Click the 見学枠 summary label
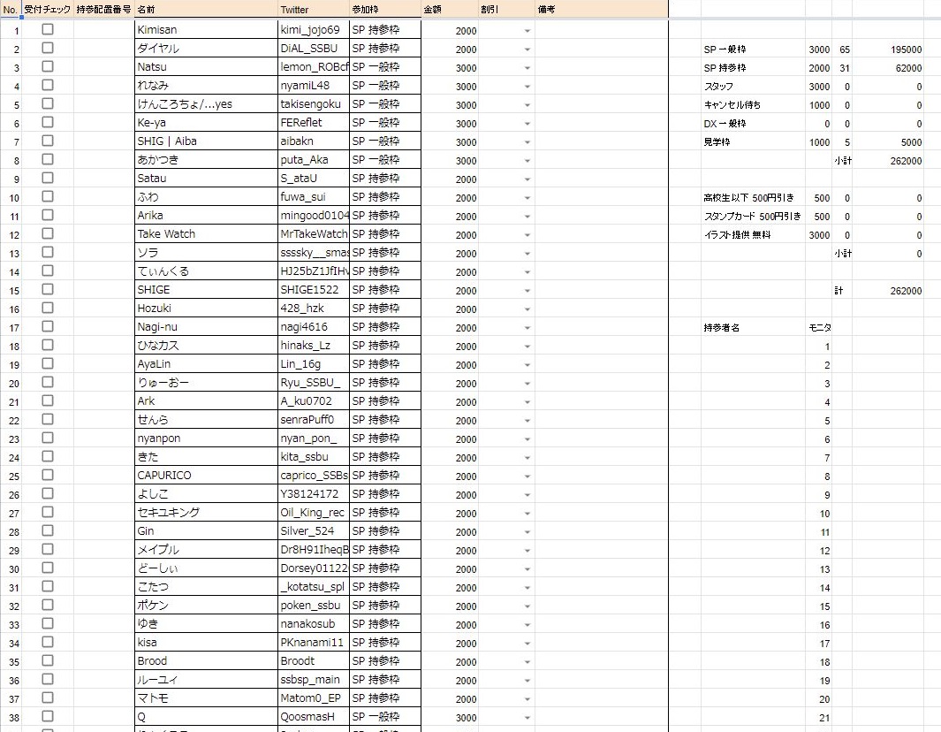Screen dimensions: 941x732 point(717,142)
